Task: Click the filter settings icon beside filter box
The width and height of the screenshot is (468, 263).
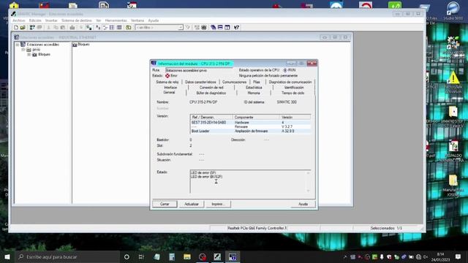Action: point(188,28)
